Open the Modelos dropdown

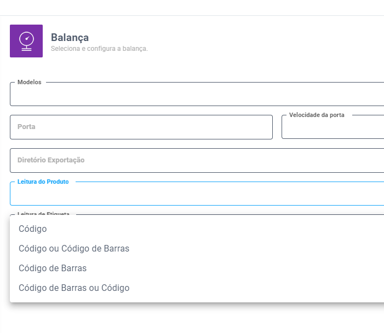197,96
